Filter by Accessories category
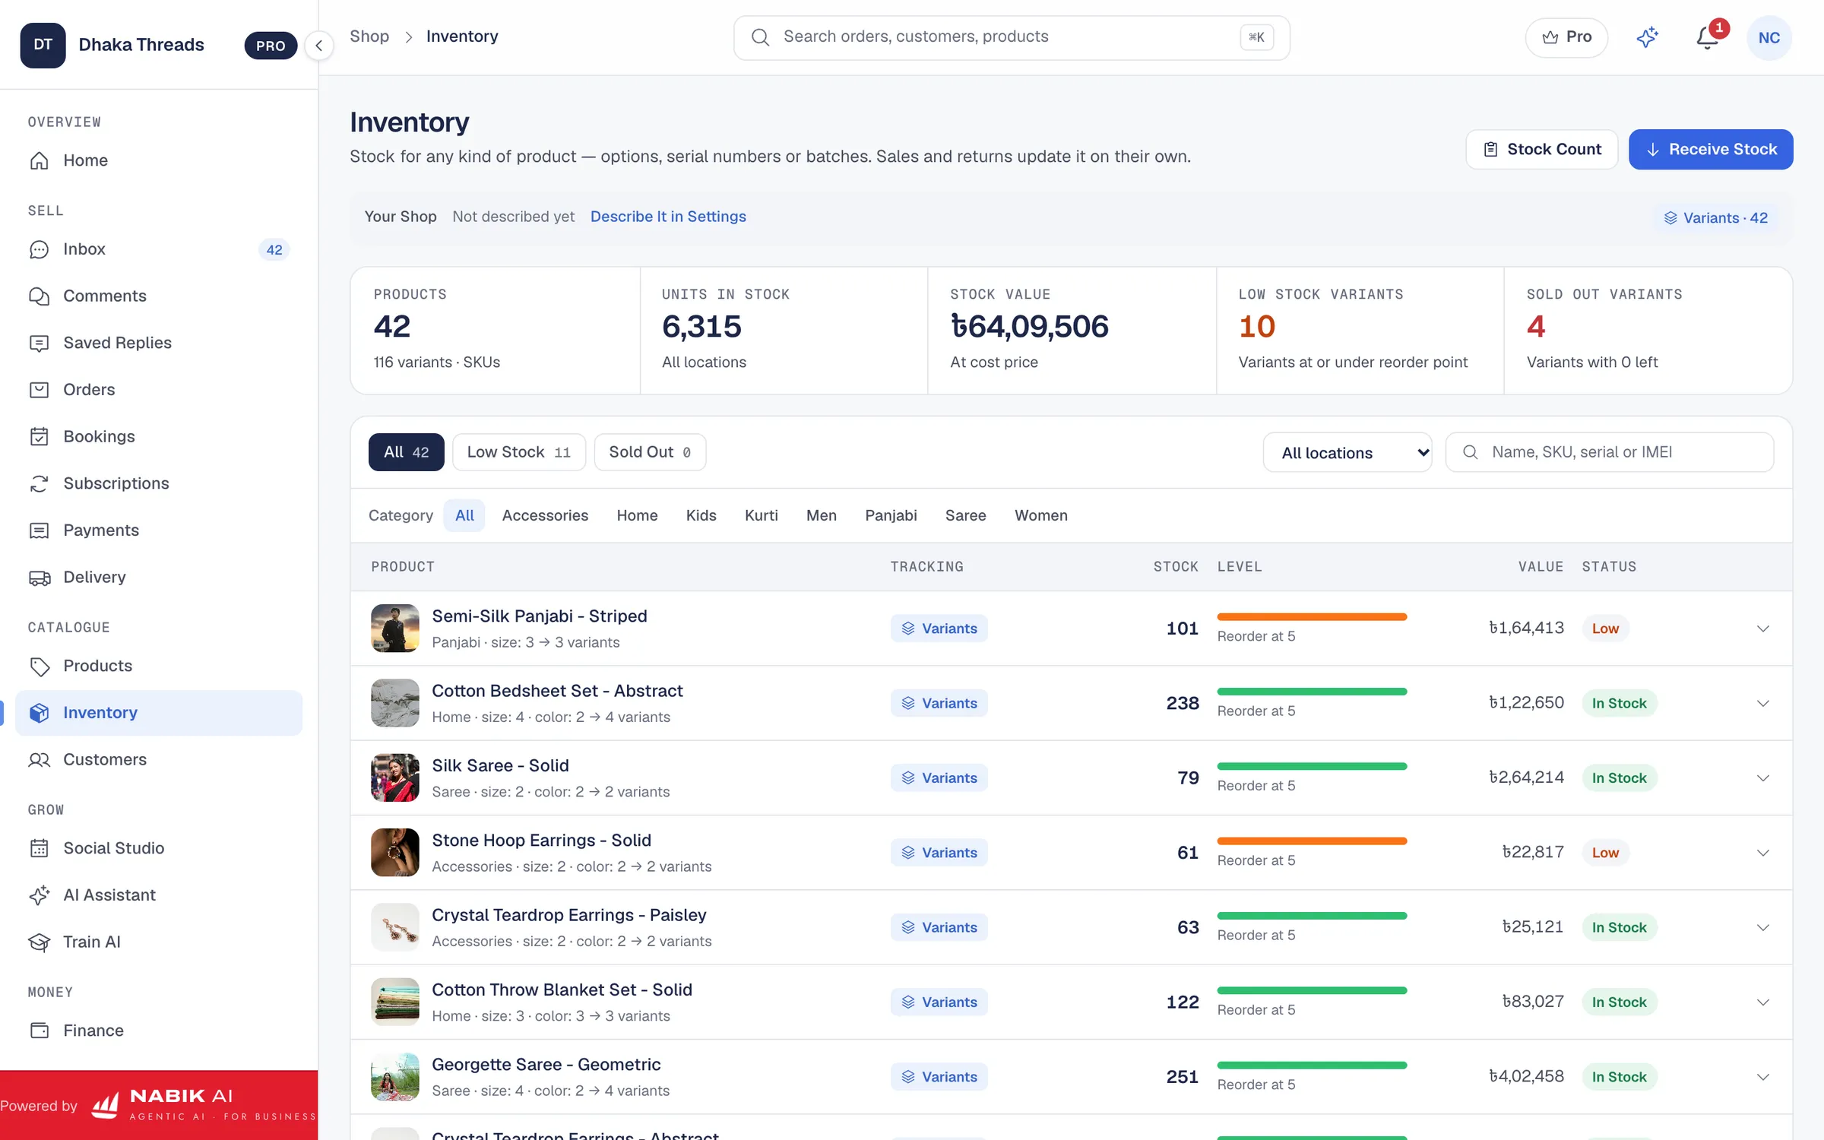 coord(545,515)
